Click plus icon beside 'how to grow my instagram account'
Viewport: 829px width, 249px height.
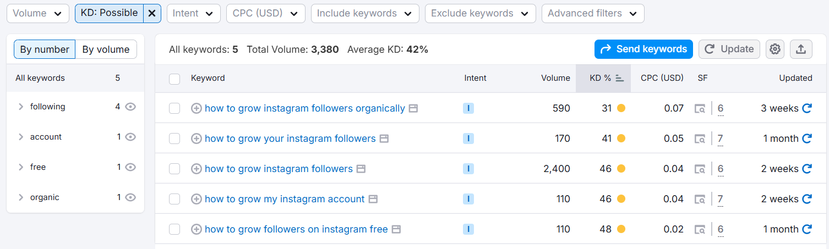pos(196,199)
